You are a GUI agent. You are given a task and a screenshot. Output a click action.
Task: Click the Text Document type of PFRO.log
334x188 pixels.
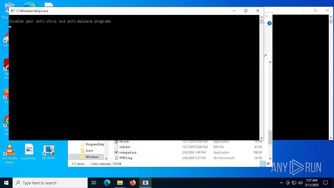point(224,158)
